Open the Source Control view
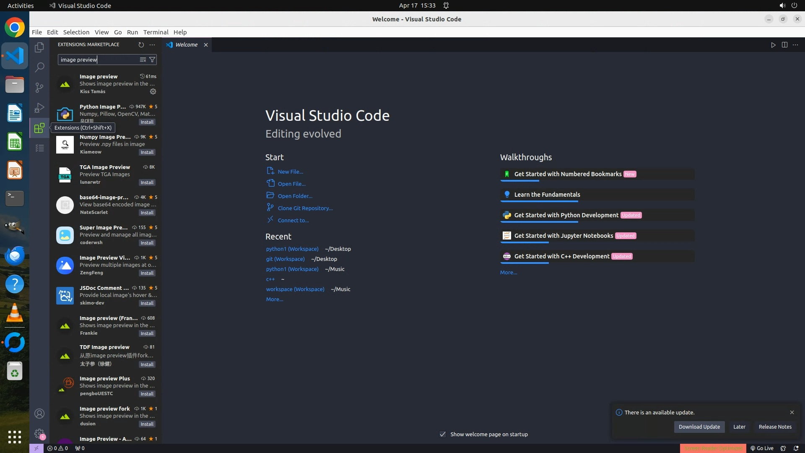 (x=39, y=87)
